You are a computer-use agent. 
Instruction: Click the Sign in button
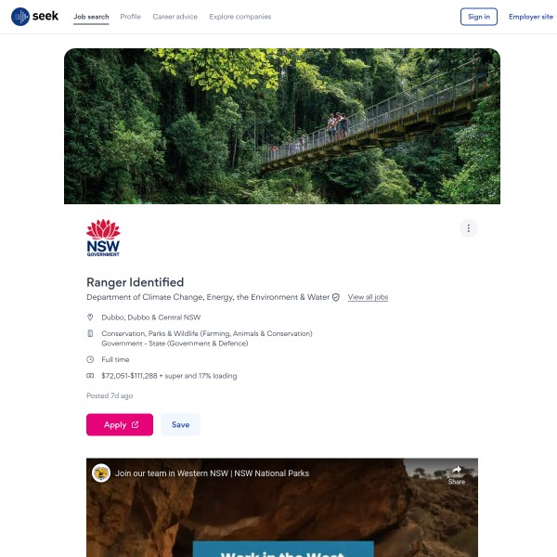pos(478,17)
